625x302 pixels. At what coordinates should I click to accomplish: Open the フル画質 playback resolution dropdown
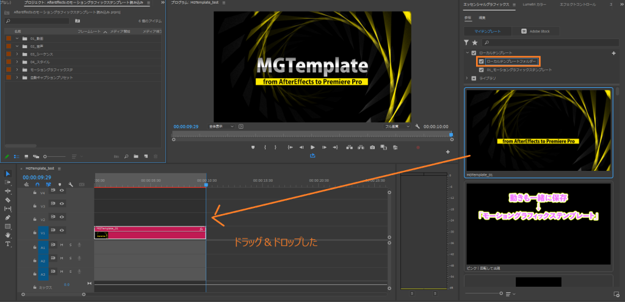[397, 126]
